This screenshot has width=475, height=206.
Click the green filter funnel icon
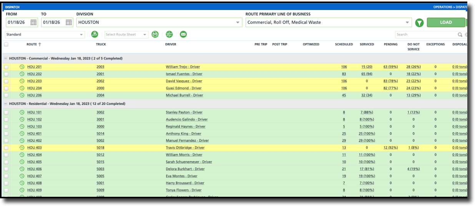click(x=419, y=23)
